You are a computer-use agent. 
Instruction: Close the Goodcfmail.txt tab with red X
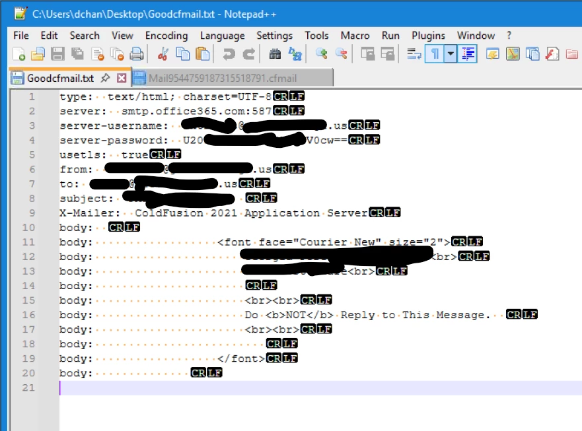(x=122, y=78)
